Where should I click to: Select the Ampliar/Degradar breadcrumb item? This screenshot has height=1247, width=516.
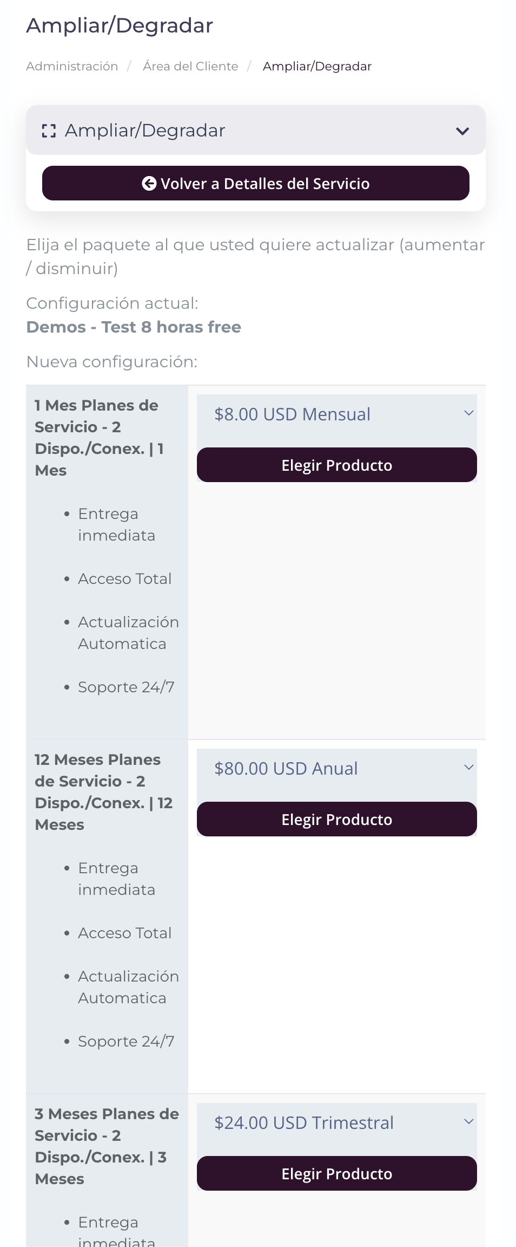click(x=317, y=66)
